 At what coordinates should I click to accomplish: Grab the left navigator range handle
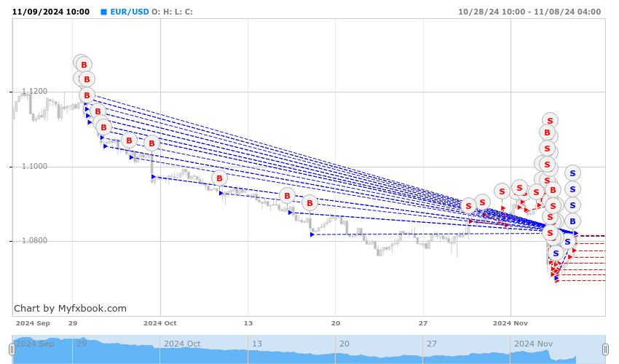(x=12, y=349)
